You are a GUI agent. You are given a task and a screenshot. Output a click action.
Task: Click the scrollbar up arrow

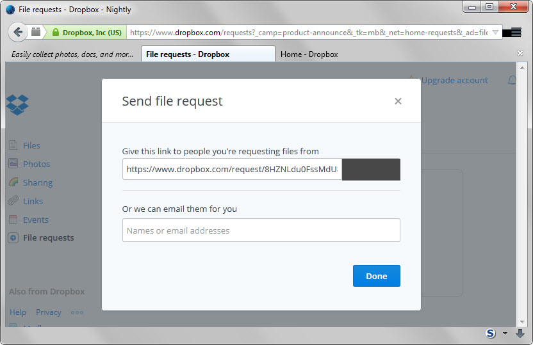(522, 68)
